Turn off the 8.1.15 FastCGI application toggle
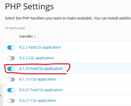 click(x=11, y=69)
